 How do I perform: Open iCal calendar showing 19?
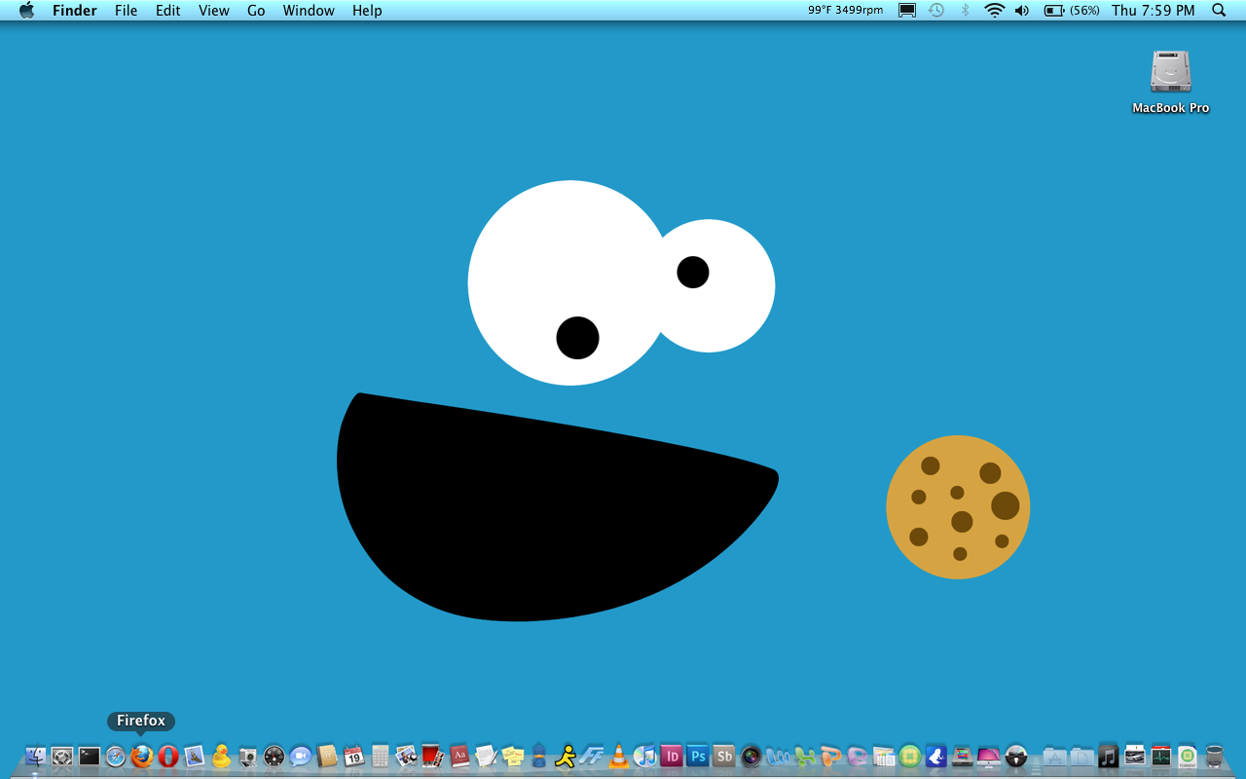pyautogui.click(x=353, y=757)
